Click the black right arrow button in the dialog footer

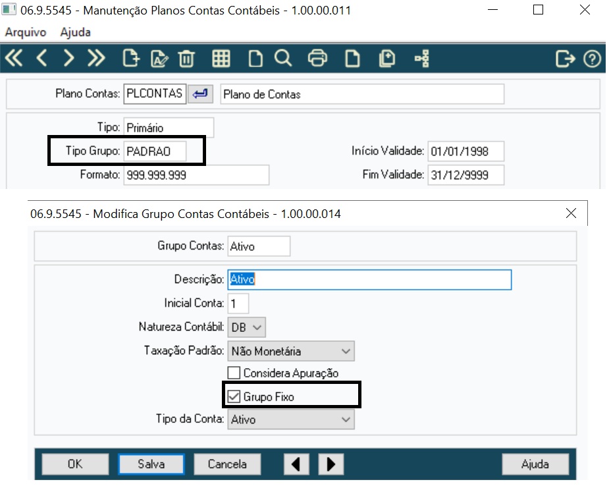331,464
